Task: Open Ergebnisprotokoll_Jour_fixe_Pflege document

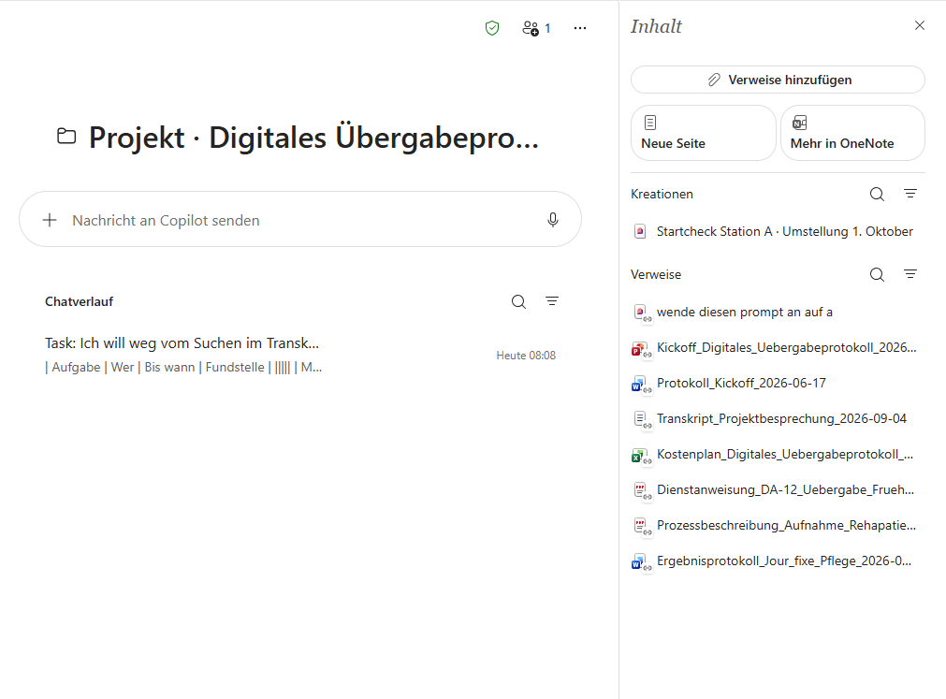Action: (x=778, y=561)
